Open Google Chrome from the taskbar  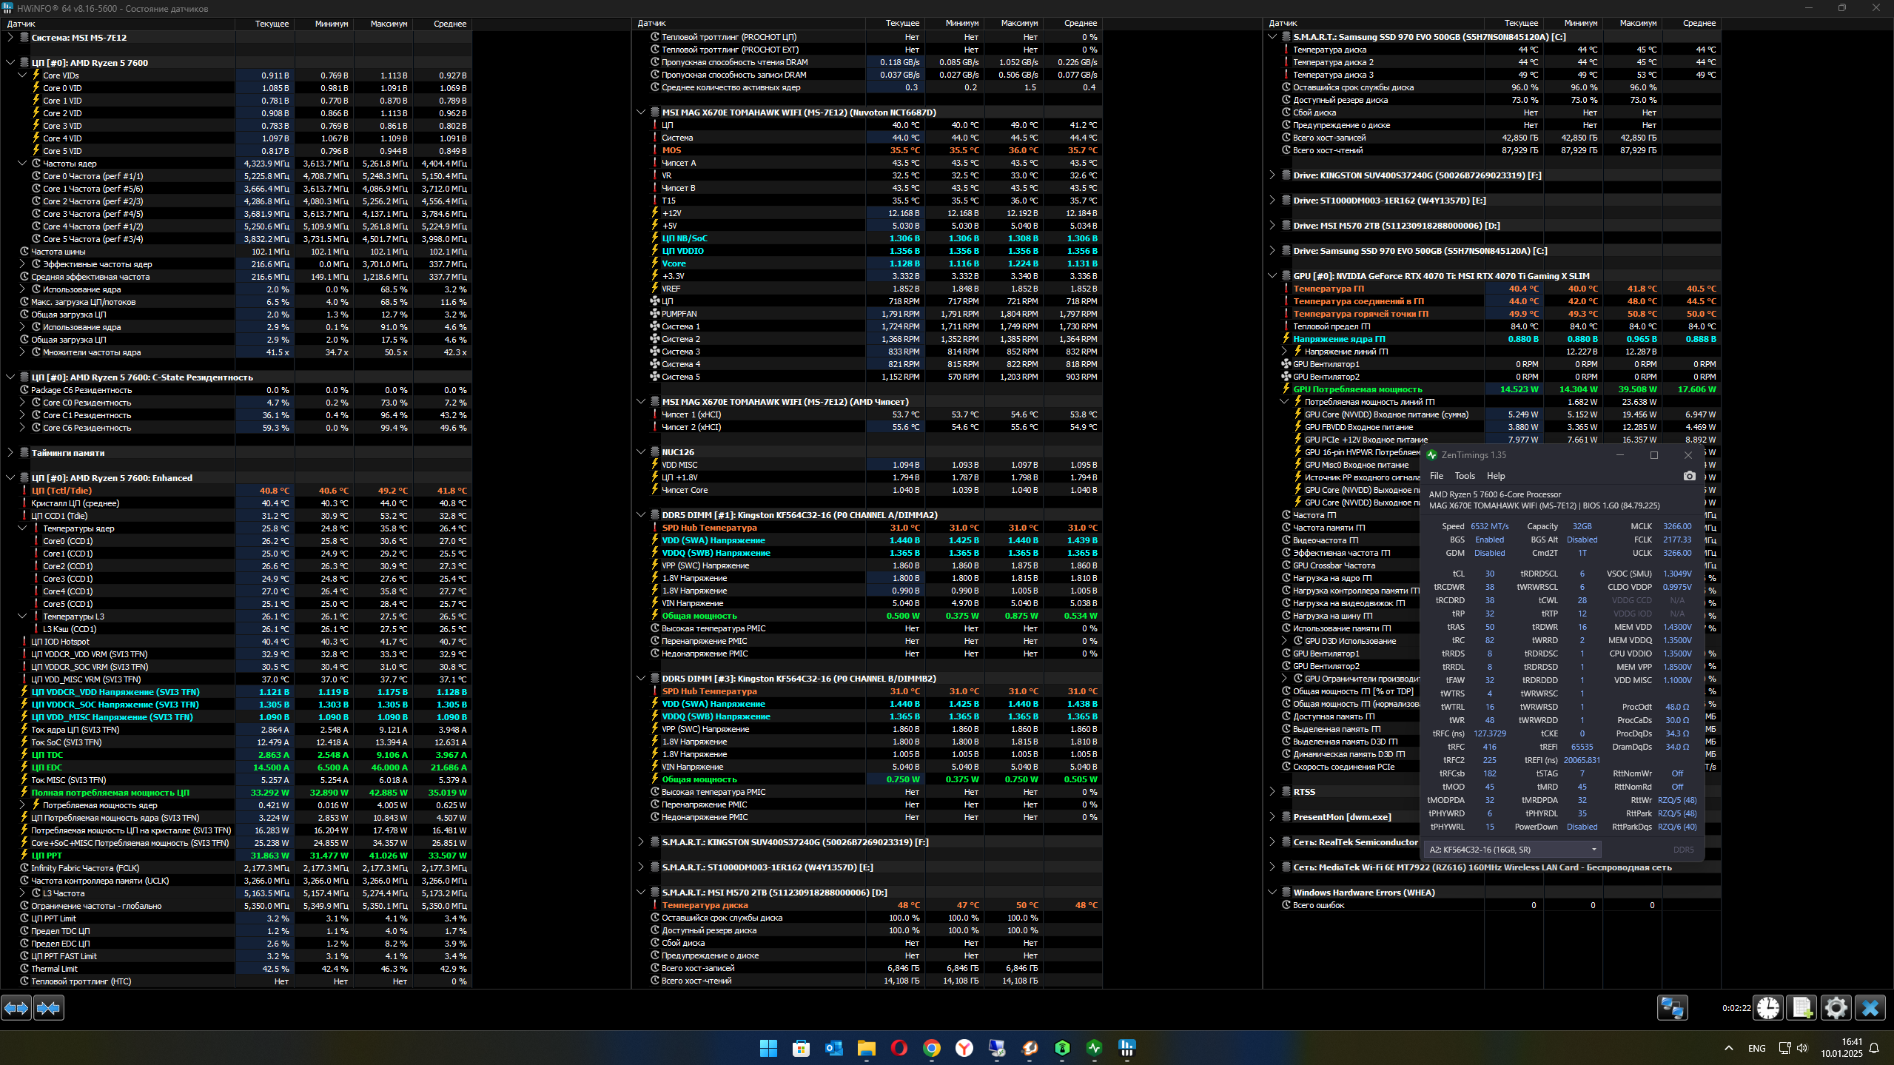click(931, 1048)
